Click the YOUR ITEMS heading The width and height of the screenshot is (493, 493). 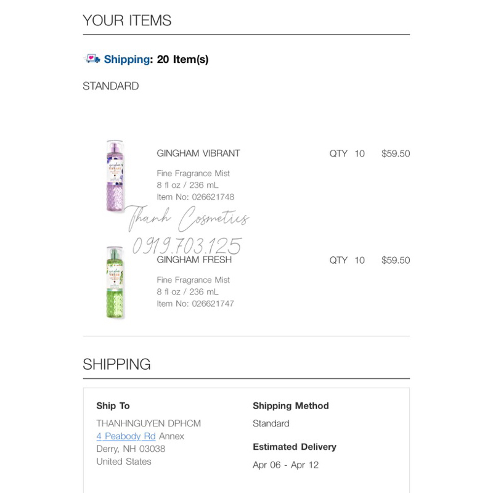tap(127, 20)
